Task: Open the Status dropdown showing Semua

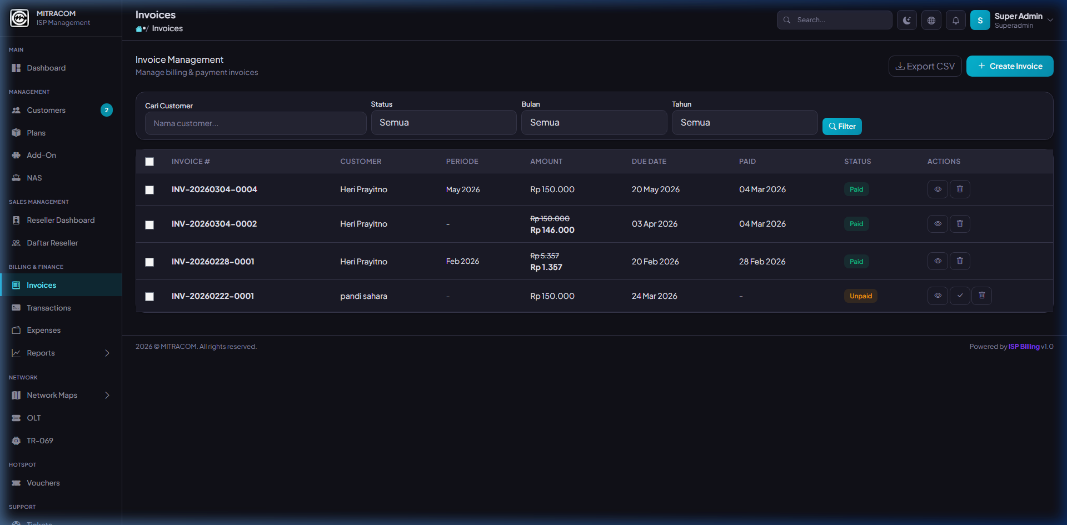Action: tap(443, 123)
